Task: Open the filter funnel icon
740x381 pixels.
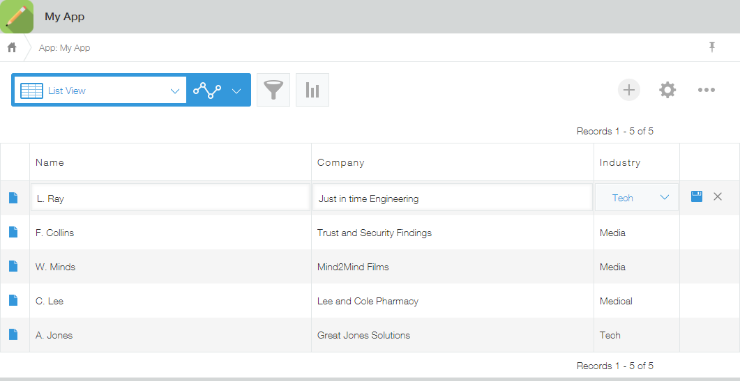Action: point(273,90)
